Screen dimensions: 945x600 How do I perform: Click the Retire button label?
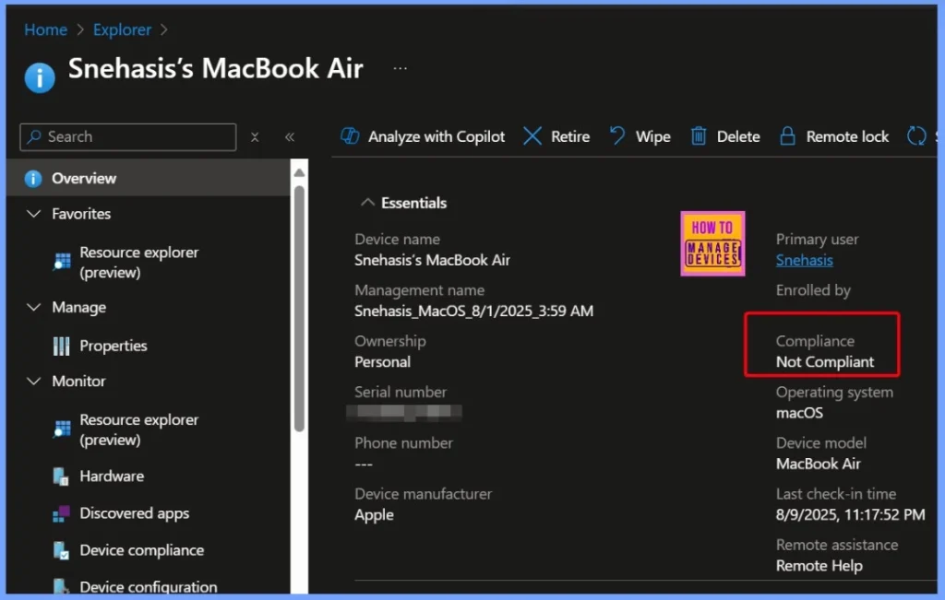[x=570, y=136]
